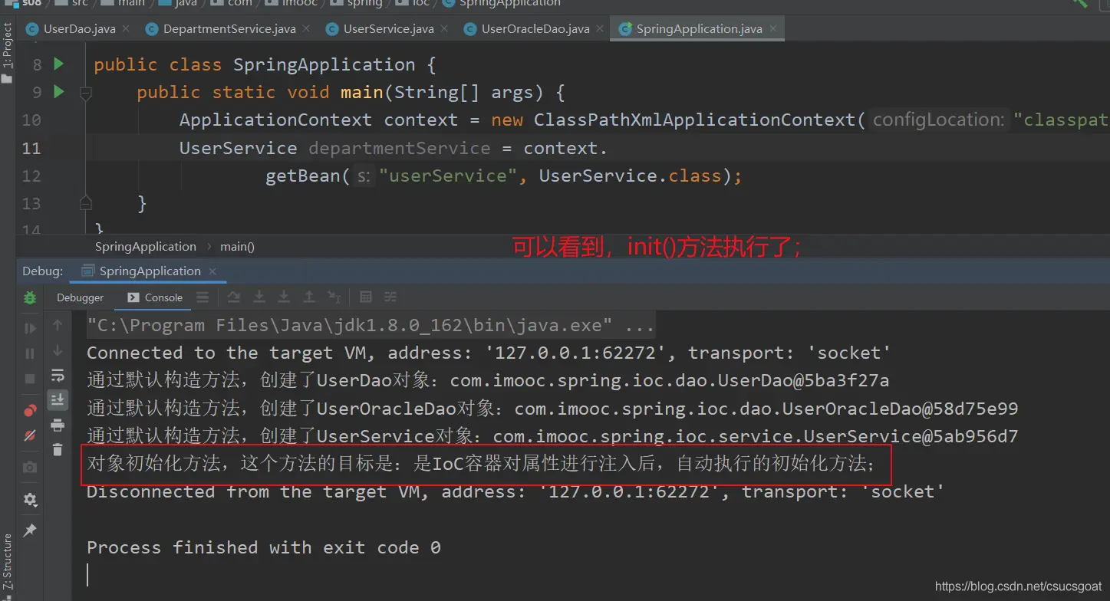This screenshot has height=601, width=1110.
Task: Toggle soft-wrap in console
Action: [x=58, y=375]
